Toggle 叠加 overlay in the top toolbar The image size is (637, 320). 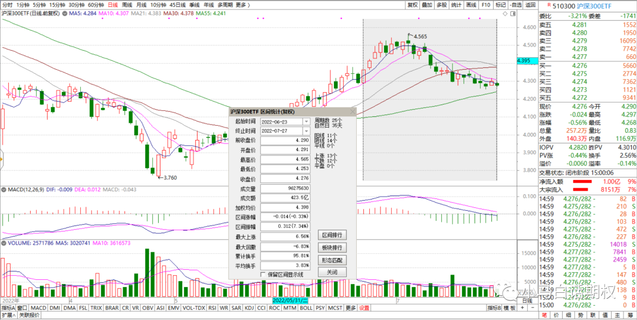427,5
